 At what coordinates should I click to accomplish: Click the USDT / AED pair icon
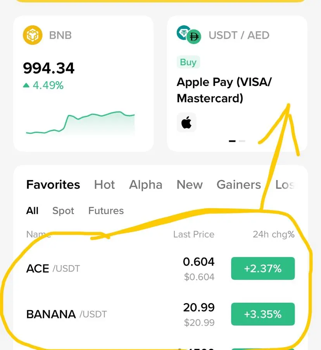point(189,35)
